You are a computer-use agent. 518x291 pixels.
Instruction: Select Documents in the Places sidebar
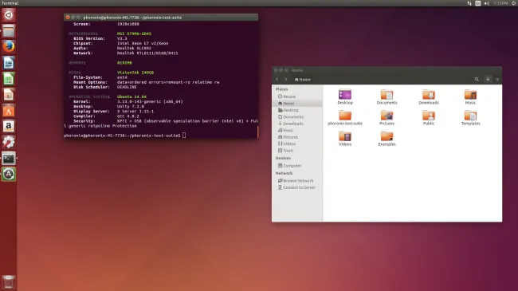[x=297, y=116]
